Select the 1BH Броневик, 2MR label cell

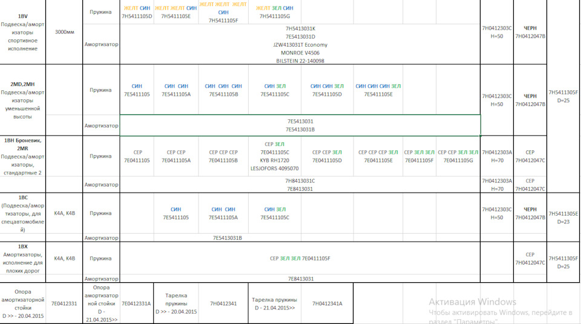pyautogui.click(x=22, y=156)
